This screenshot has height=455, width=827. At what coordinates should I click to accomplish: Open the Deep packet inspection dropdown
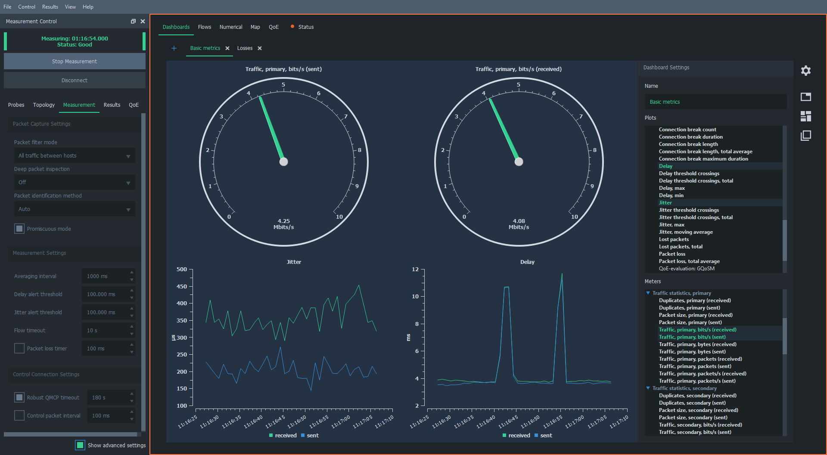point(74,183)
